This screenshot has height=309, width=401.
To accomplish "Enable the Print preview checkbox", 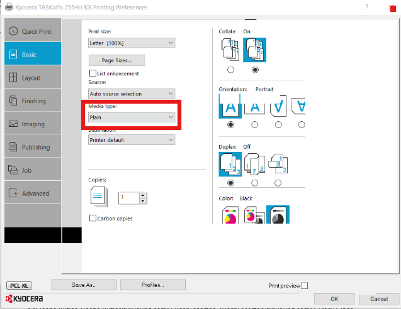I will click(x=304, y=286).
